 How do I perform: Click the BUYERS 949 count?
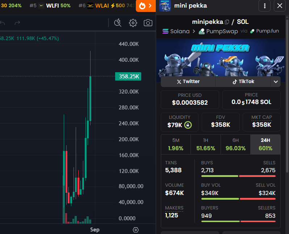coord(206,216)
